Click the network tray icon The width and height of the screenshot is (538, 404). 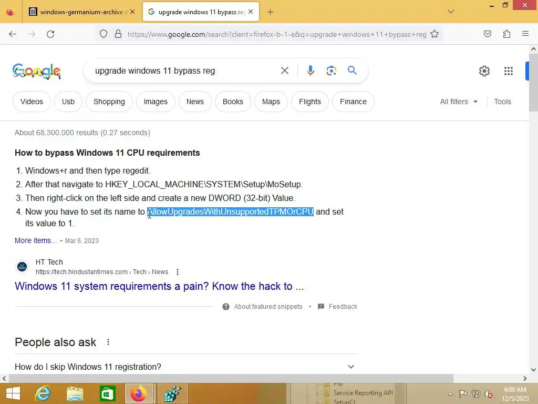pos(476,394)
